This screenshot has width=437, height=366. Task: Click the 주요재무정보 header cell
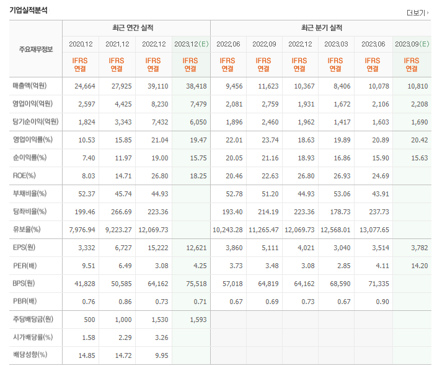(36, 50)
